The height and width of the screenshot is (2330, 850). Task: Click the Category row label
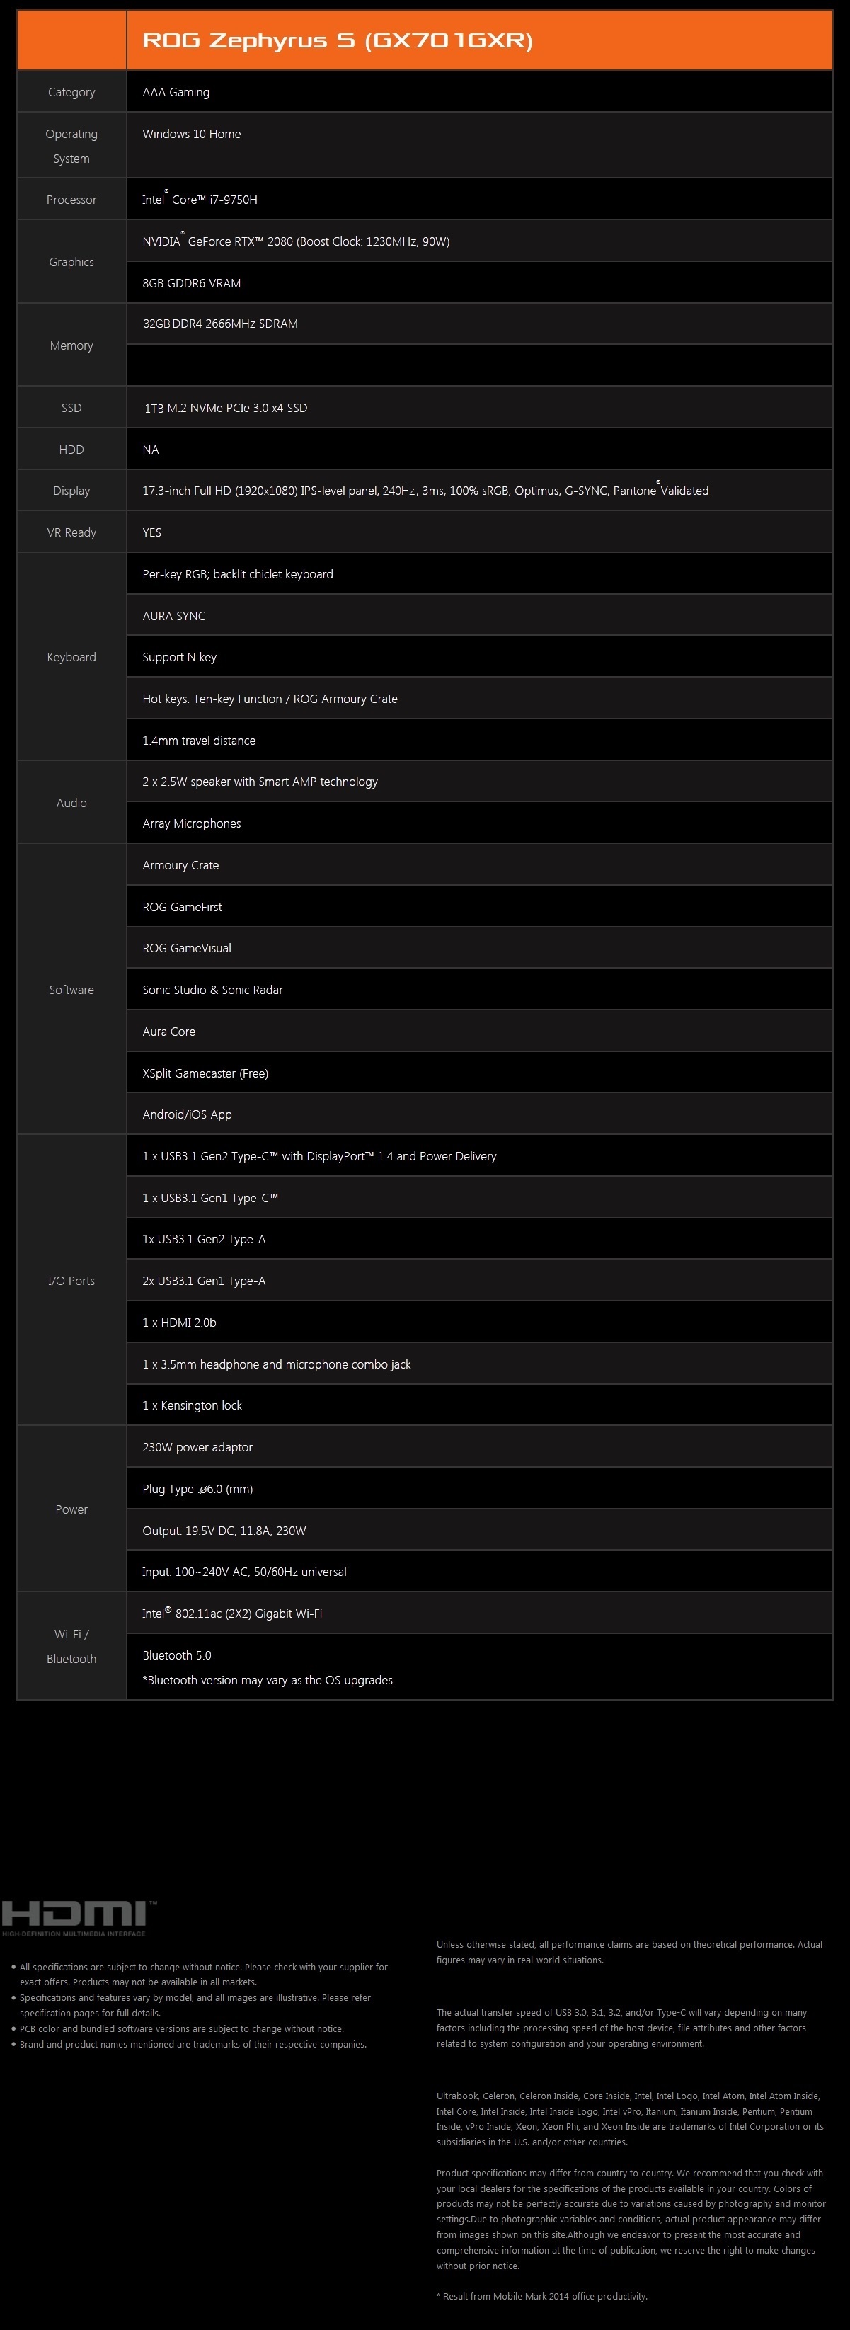(x=71, y=92)
